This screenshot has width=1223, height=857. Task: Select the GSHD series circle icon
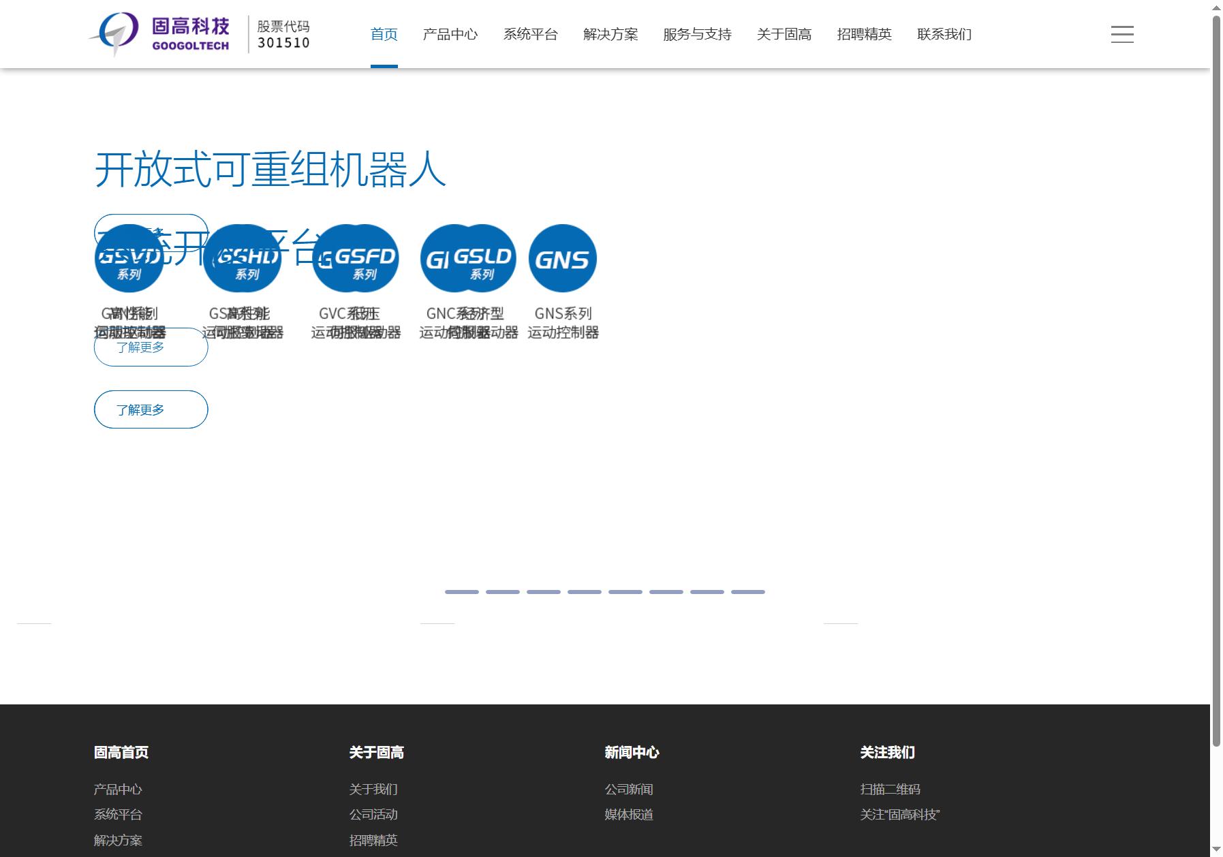(x=247, y=258)
